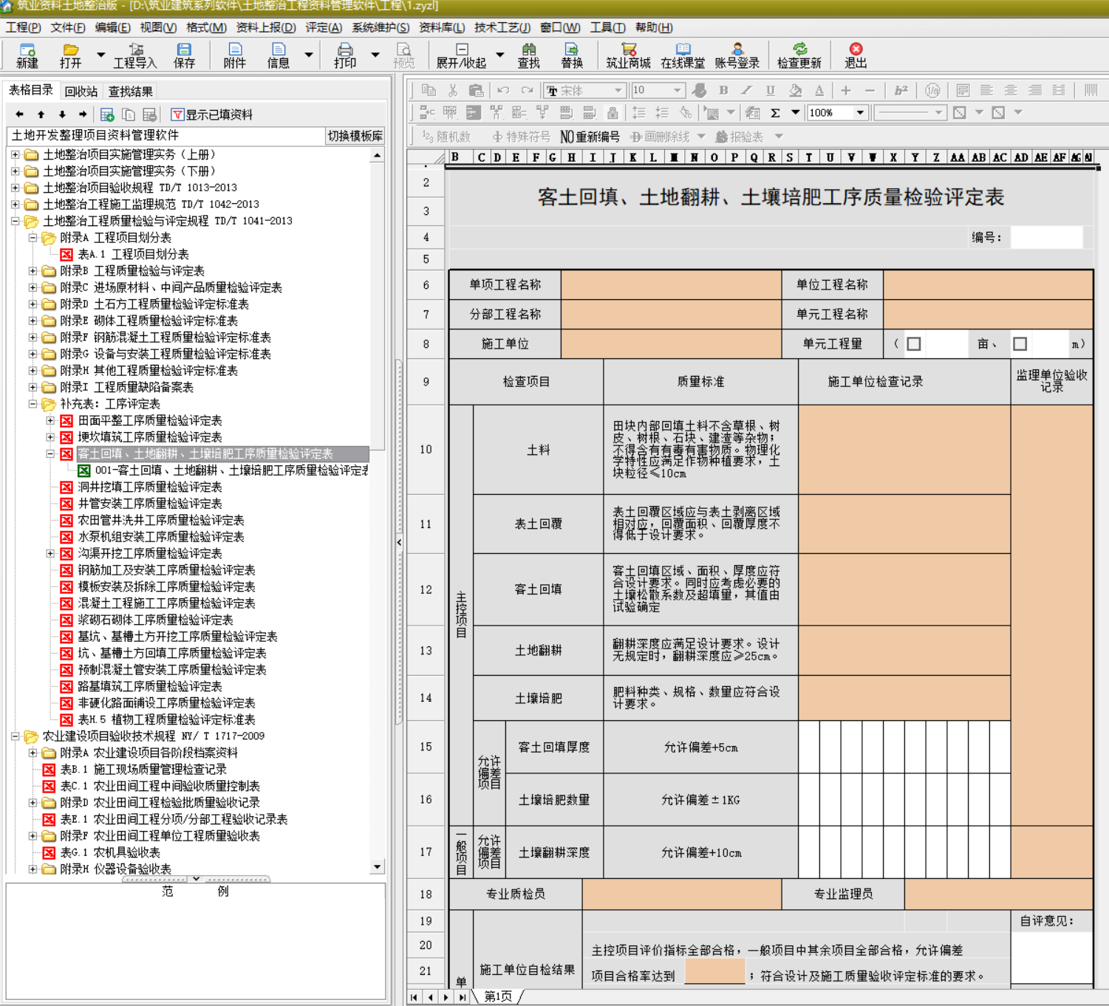The image size is (1109, 1006).
Task: Click the up arrow in catalog toolbar
Action: [41, 114]
